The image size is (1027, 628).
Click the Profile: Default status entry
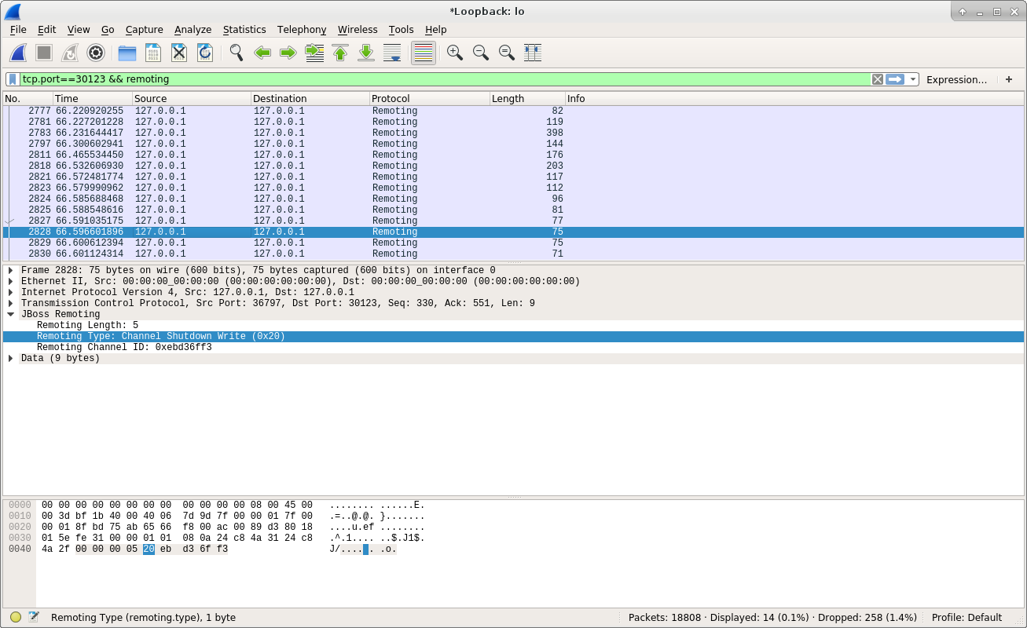[966, 618]
